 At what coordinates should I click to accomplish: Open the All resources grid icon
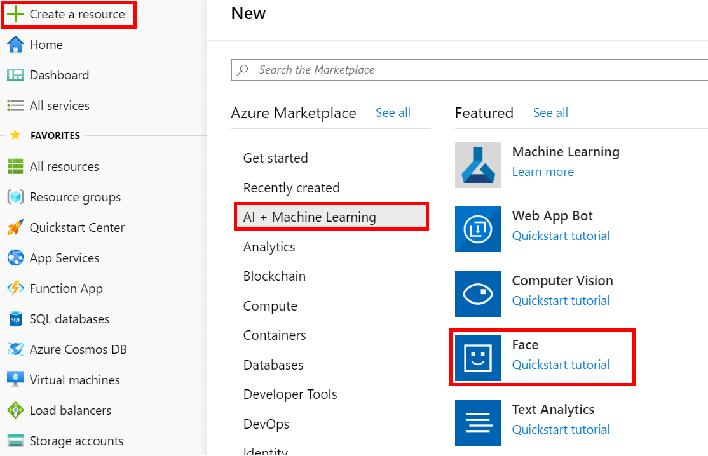coord(15,166)
